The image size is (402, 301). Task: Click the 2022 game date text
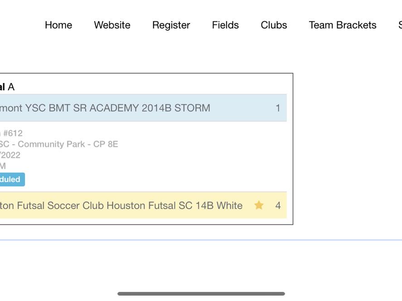(x=10, y=155)
